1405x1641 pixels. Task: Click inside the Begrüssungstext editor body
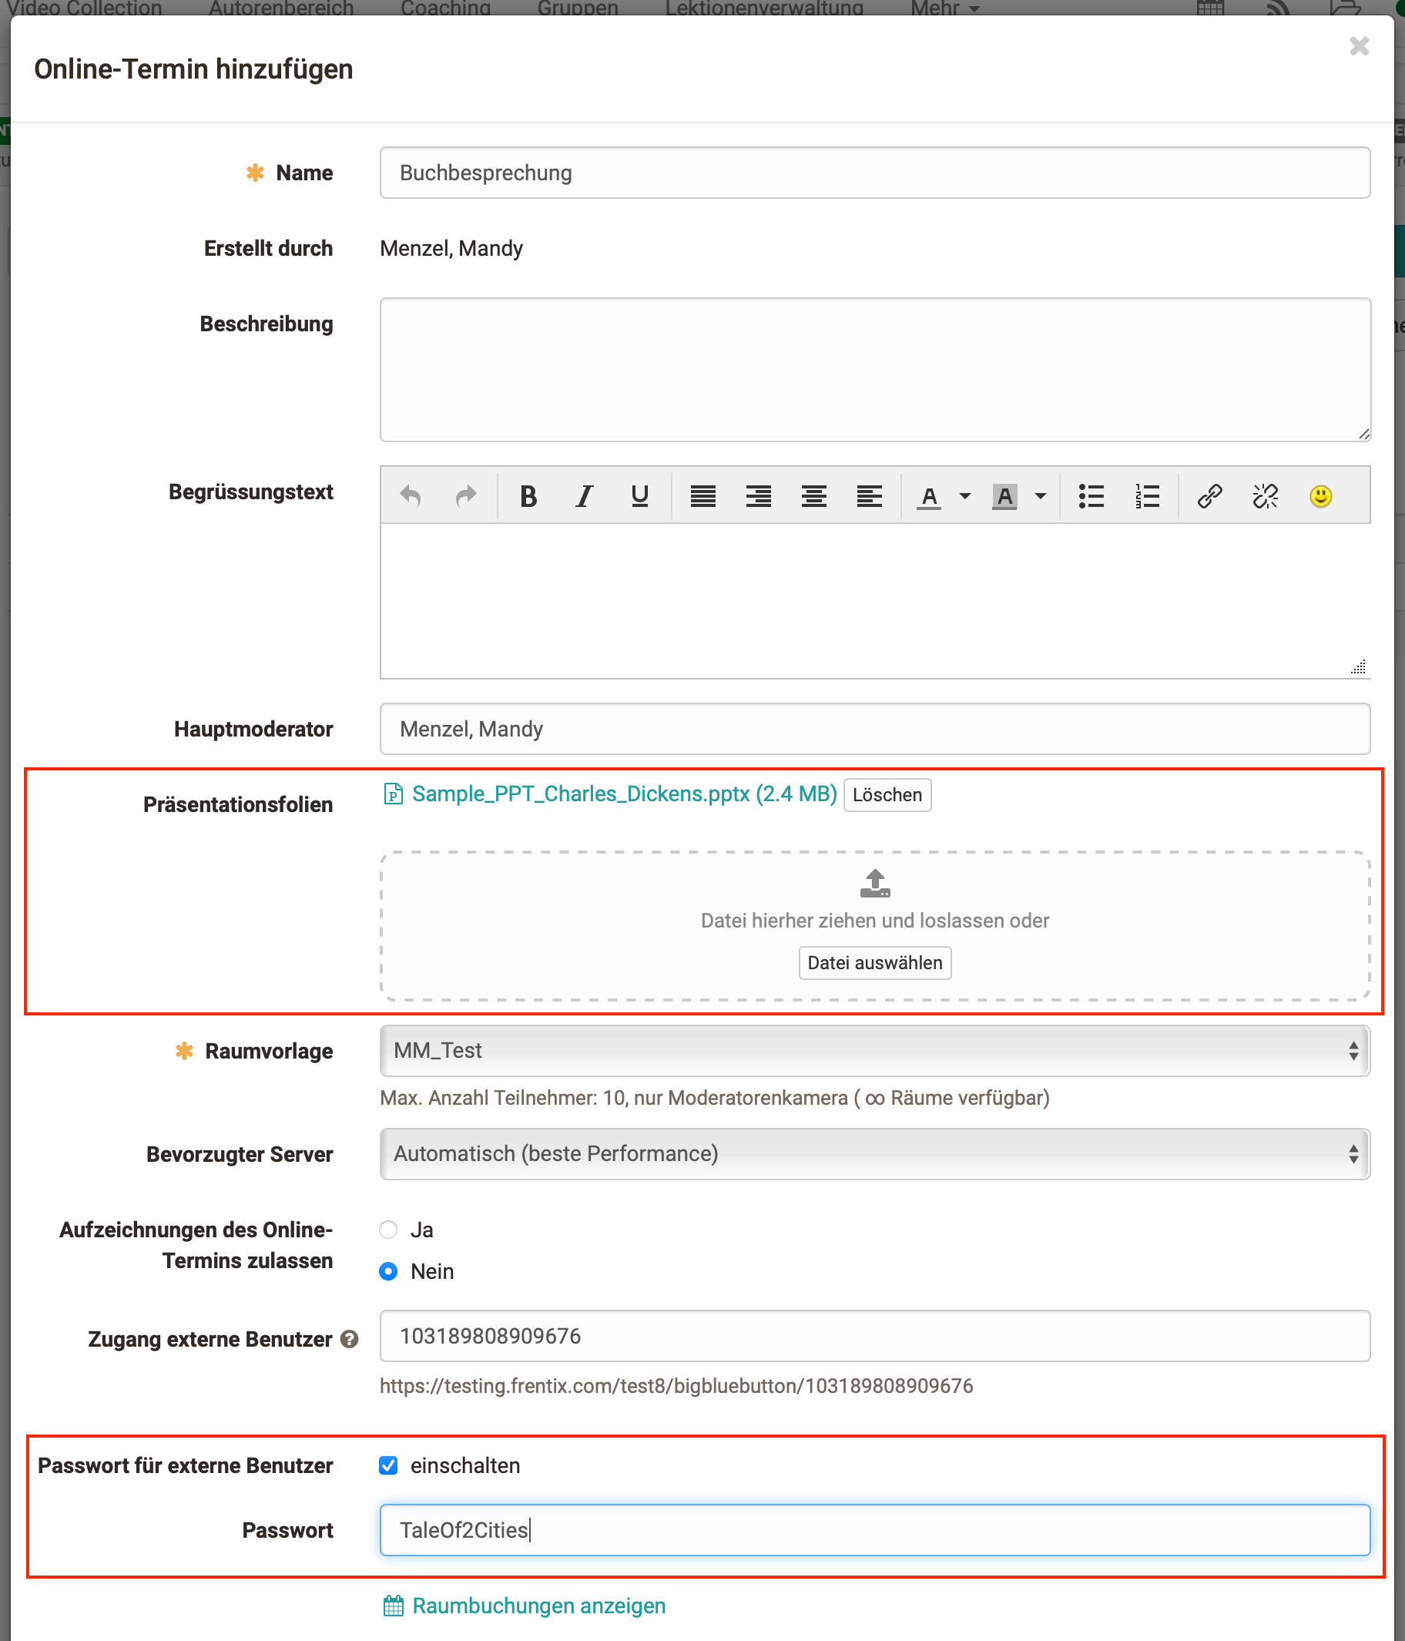tap(874, 600)
